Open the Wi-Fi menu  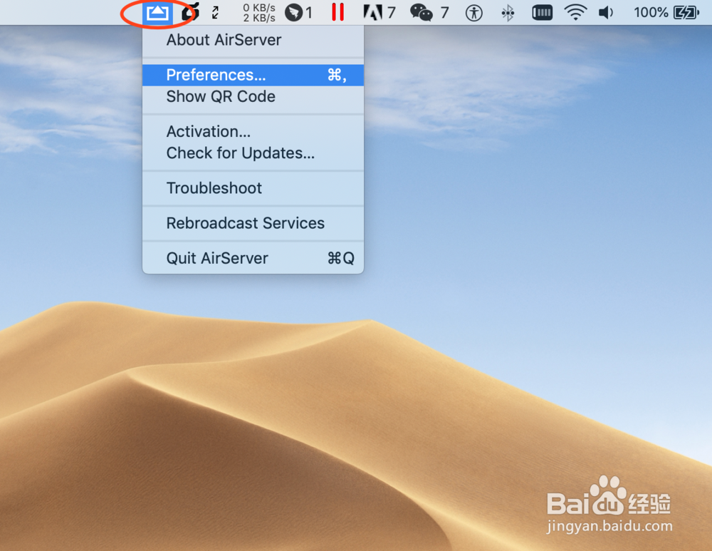pyautogui.click(x=575, y=12)
